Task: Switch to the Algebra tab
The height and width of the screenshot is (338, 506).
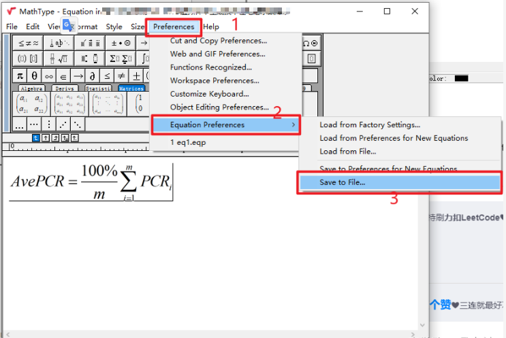Action: pos(31,88)
